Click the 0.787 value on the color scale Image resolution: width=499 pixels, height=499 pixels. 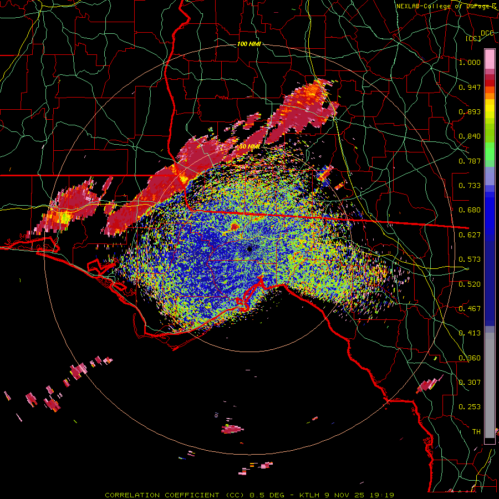[470, 161]
